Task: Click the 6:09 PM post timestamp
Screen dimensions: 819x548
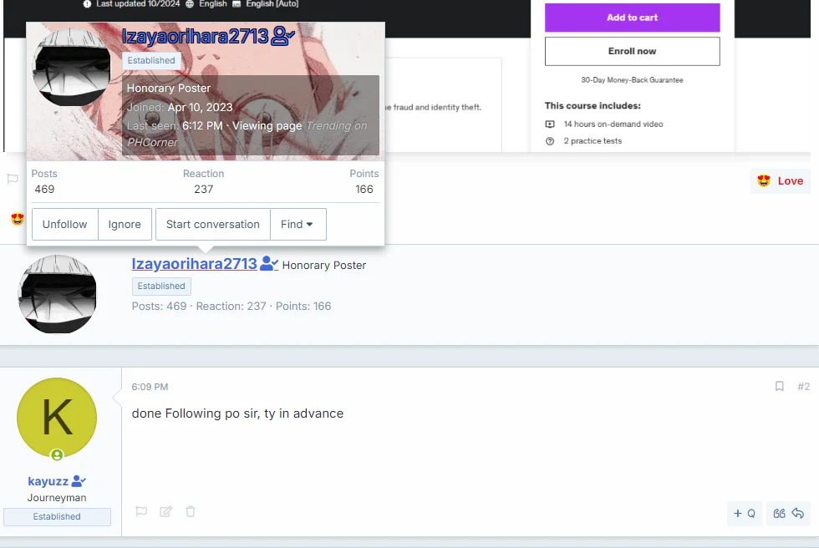Action: (x=150, y=387)
